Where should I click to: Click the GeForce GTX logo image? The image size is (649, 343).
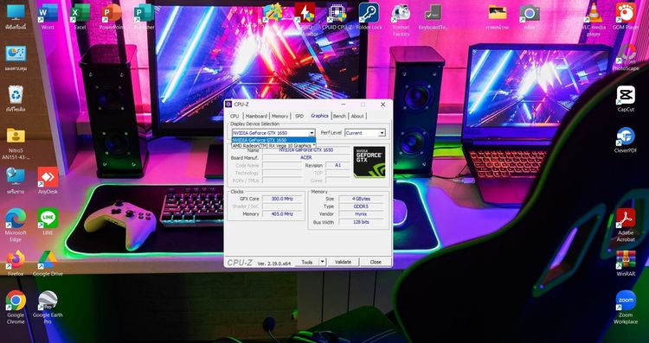(x=369, y=162)
